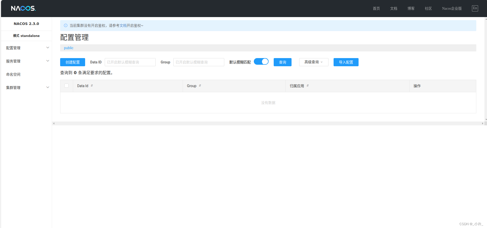
Task: Click the NACOS logo
Action: tap(23, 8)
